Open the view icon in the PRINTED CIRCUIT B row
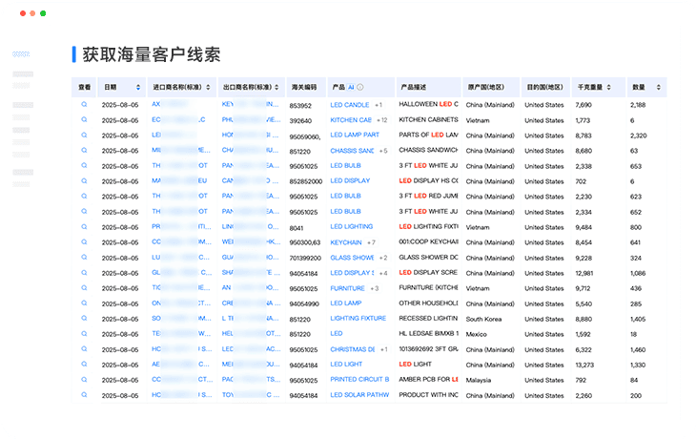 point(84,380)
